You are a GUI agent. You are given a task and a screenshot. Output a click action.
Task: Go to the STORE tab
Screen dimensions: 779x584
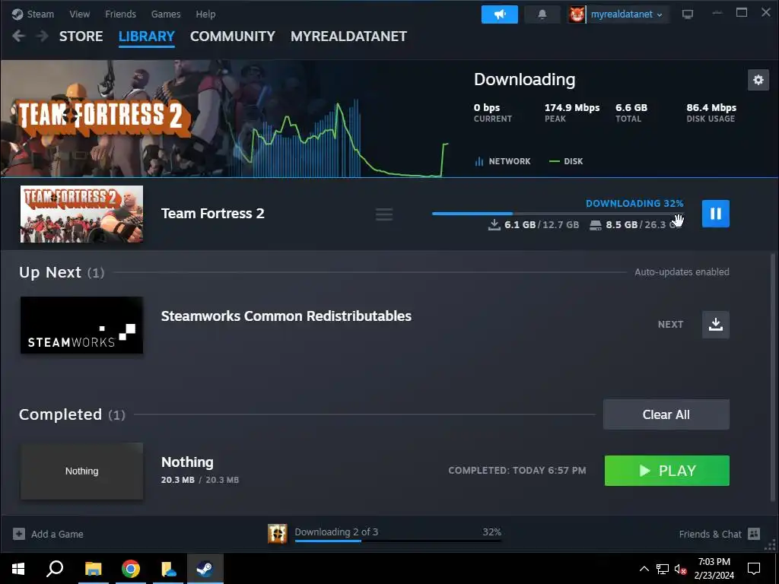[81, 36]
